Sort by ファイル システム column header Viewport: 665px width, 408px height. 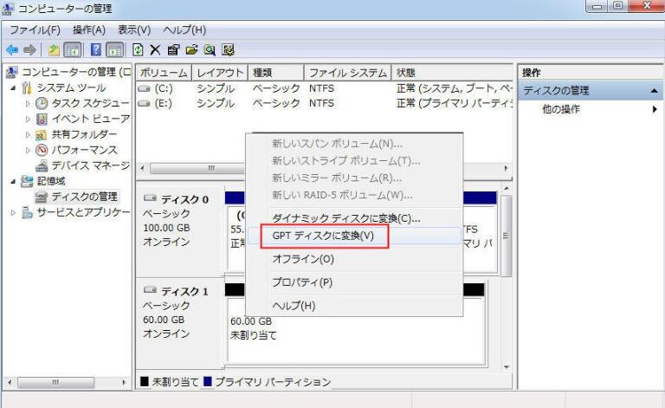347,73
